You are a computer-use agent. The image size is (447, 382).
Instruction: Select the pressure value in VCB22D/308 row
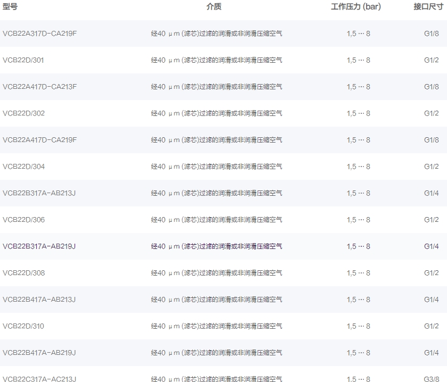(x=358, y=273)
